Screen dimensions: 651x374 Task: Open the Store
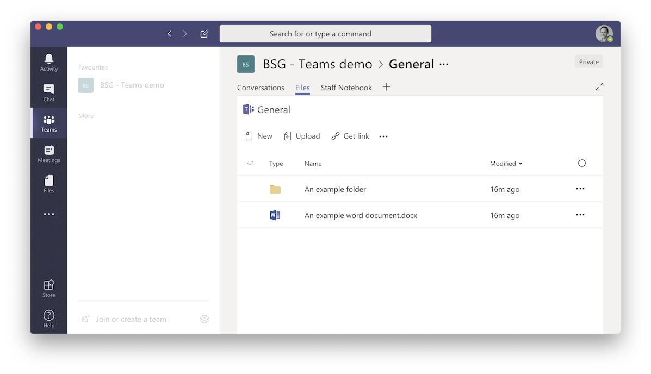point(48,288)
